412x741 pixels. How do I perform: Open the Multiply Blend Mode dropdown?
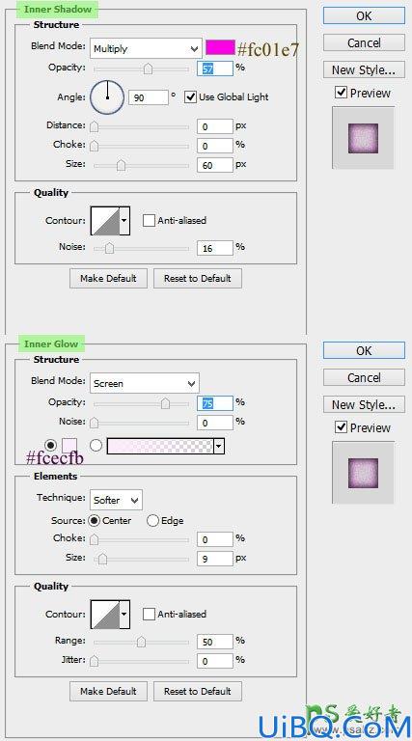click(146, 48)
